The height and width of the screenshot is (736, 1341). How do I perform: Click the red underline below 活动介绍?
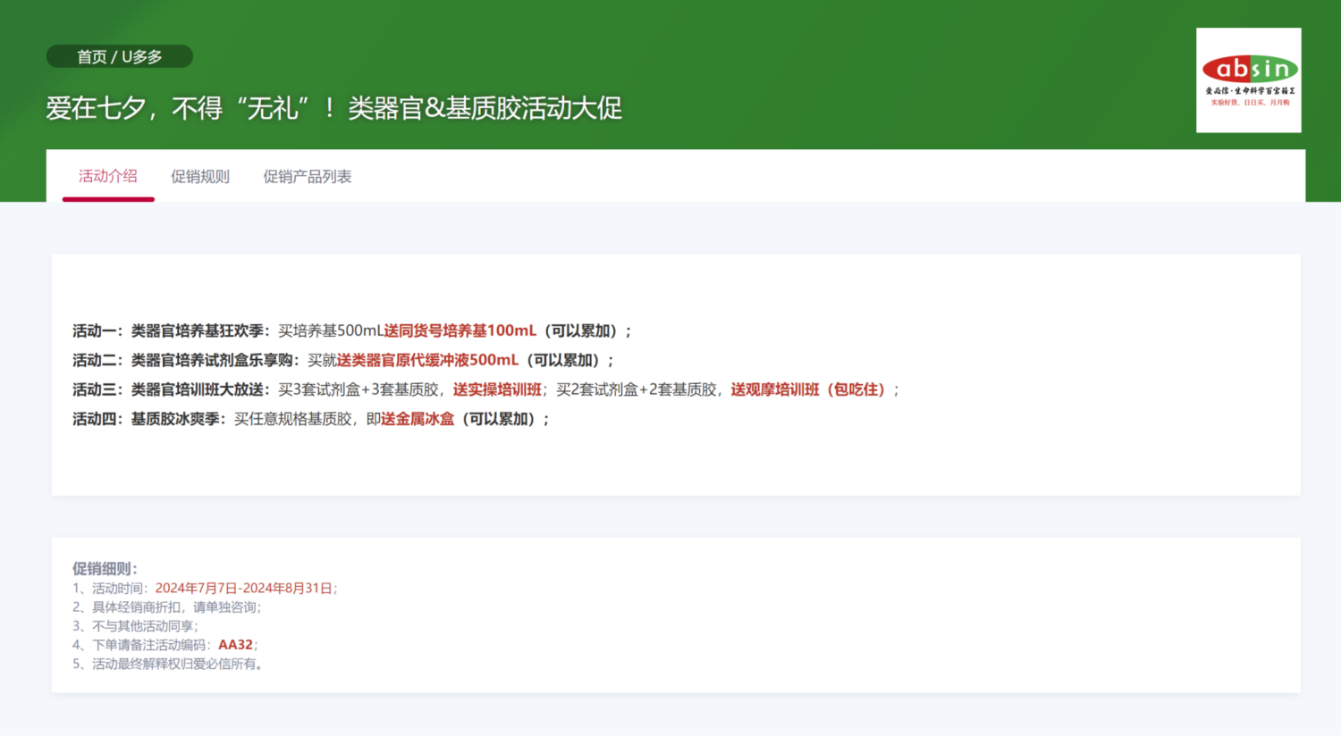[x=107, y=200]
